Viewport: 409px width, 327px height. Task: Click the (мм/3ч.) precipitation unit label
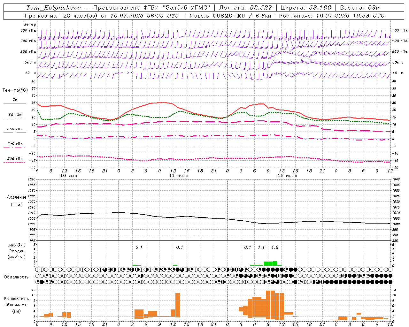[16, 245]
